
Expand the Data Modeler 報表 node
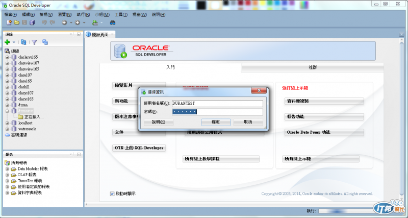[x=7, y=169]
